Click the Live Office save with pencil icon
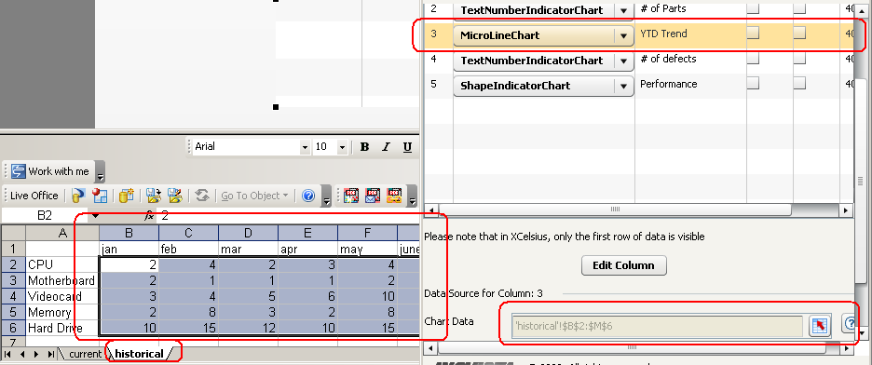 click(x=175, y=196)
